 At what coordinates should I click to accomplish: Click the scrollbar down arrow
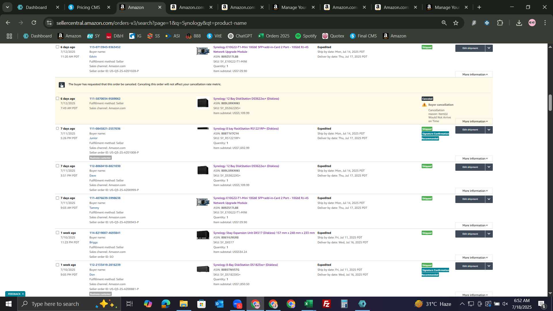[x=550, y=293]
